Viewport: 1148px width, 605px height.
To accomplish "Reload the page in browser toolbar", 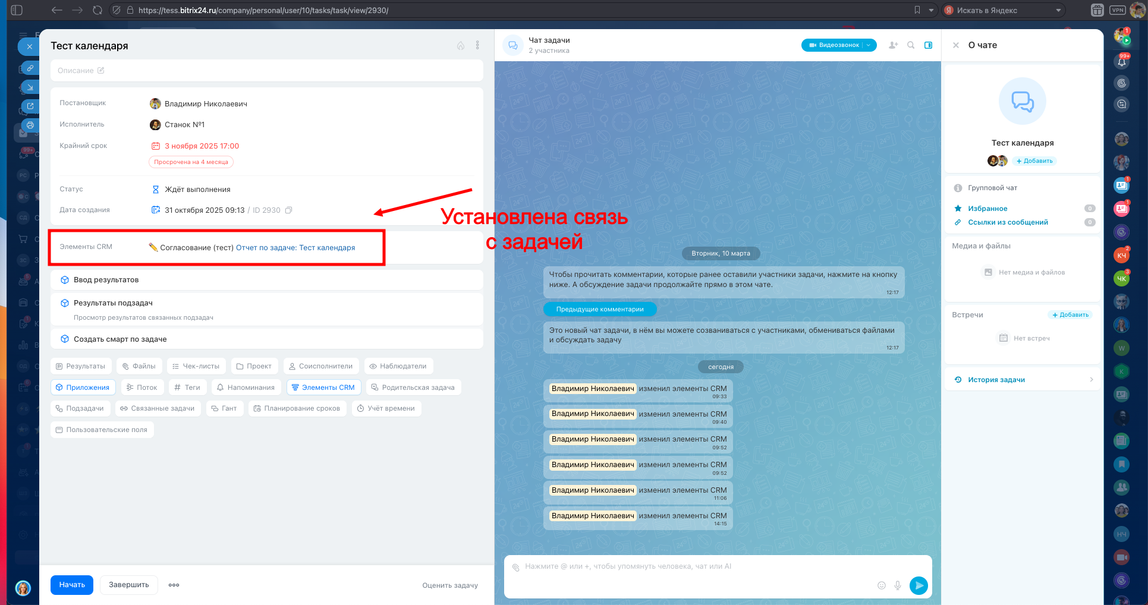I will click(x=97, y=10).
